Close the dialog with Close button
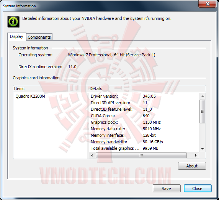Image resolution: width=219 pixels, height=200 pixels. point(198,189)
